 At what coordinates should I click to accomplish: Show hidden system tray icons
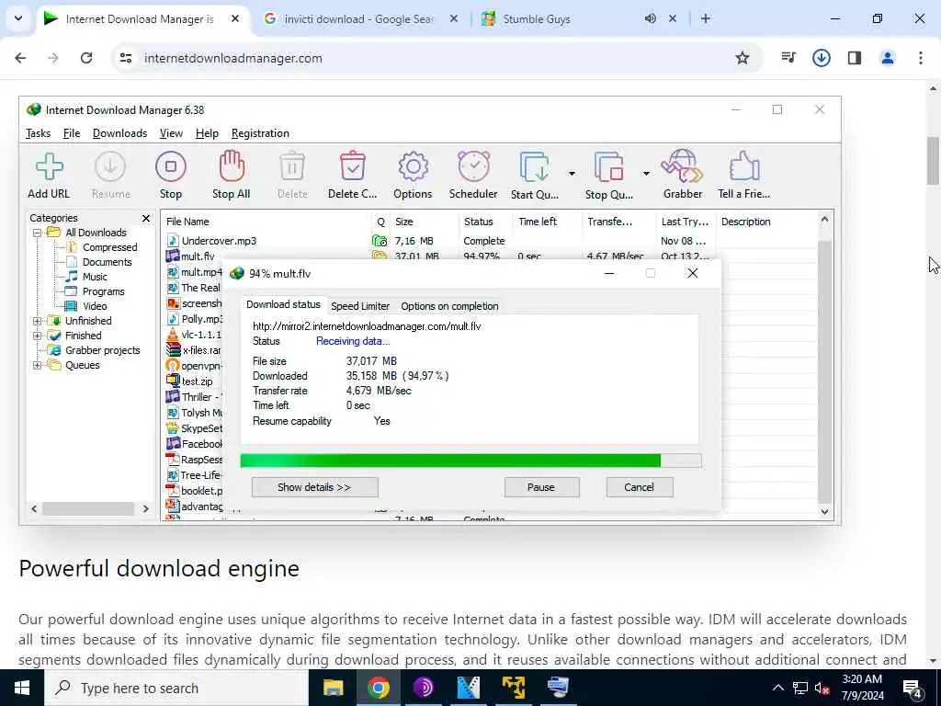tap(777, 688)
